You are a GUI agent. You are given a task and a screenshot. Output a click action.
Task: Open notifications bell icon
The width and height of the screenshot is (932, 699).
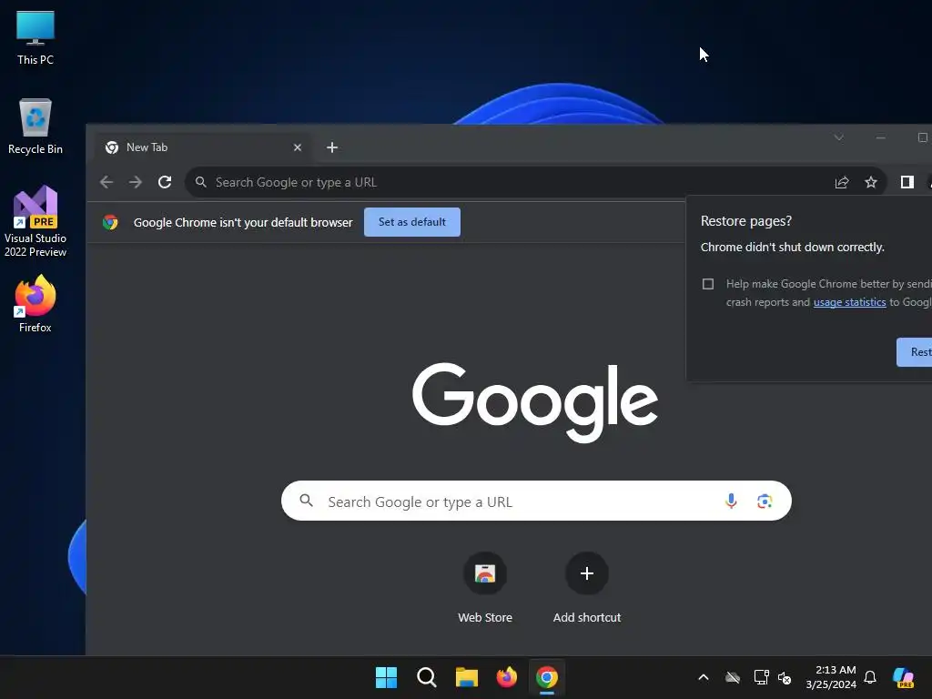point(870,677)
